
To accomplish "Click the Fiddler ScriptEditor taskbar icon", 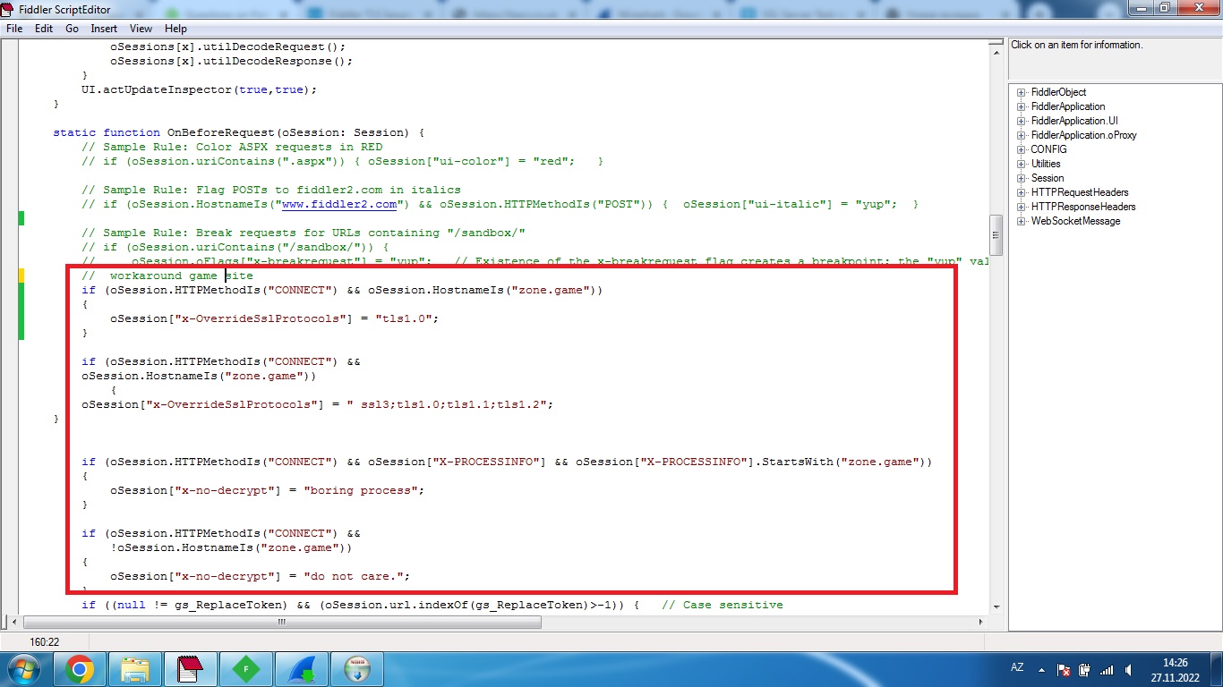I will click(190, 669).
